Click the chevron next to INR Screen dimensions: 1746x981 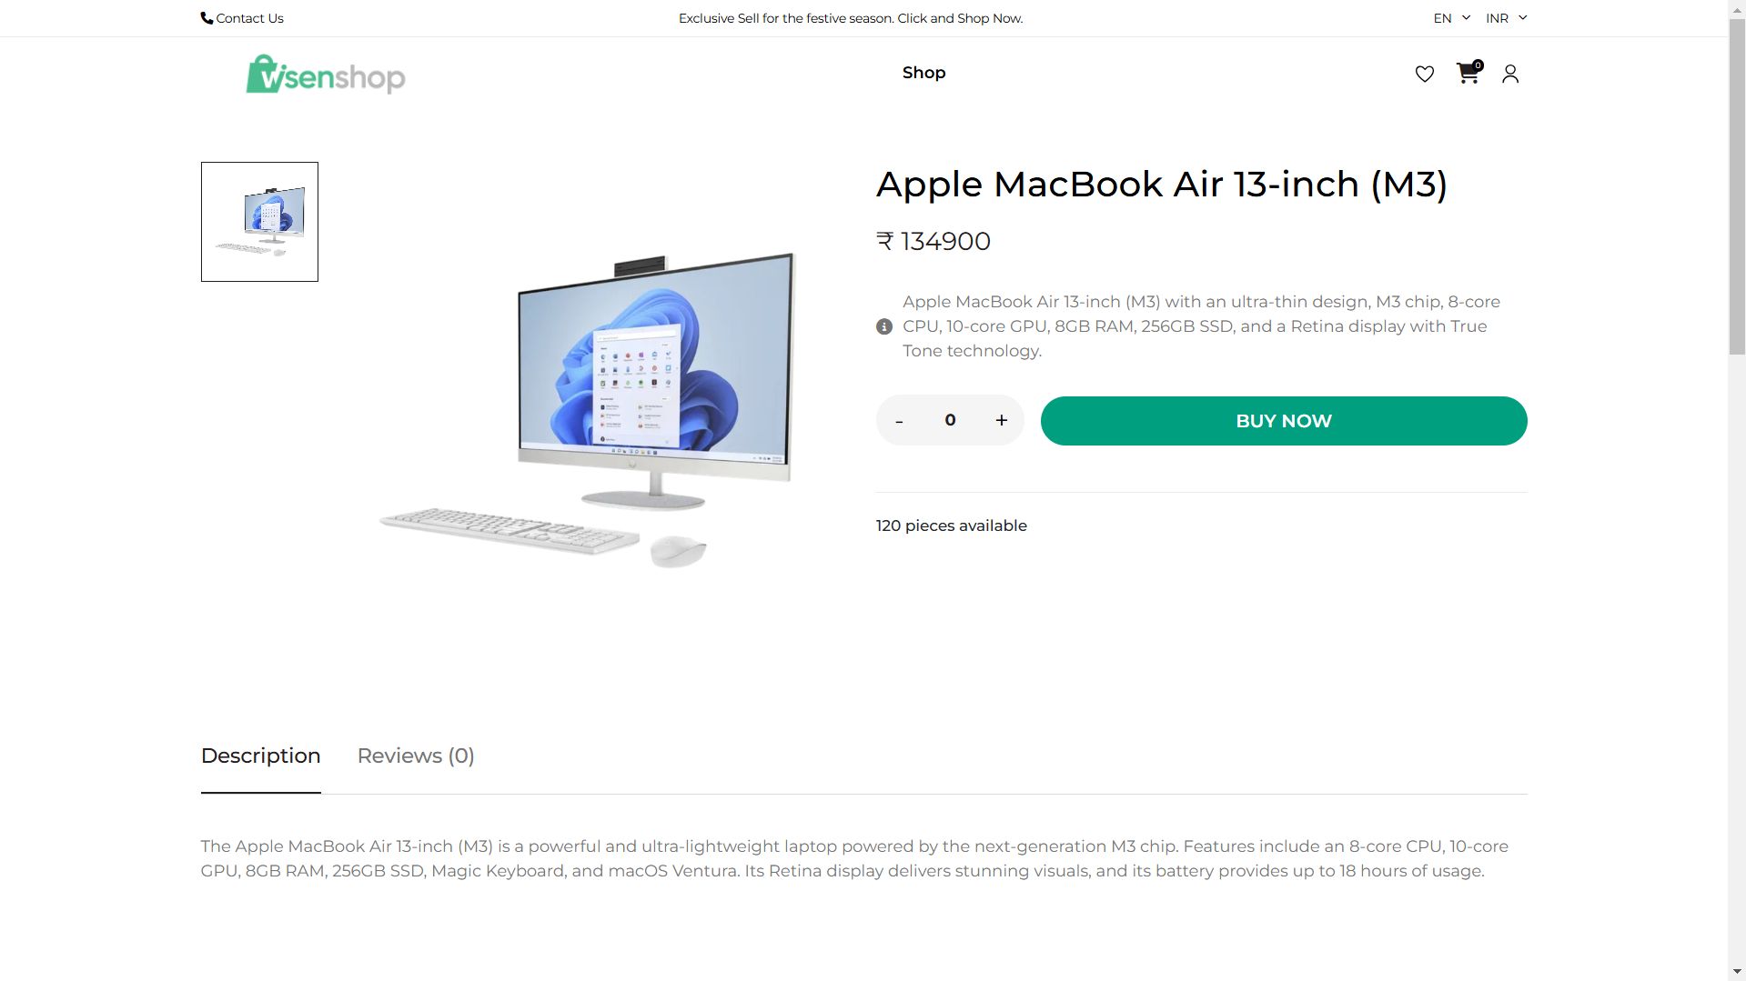tap(1522, 18)
